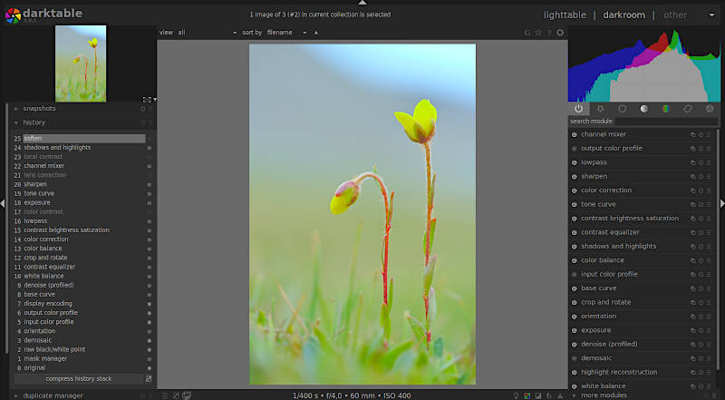Show active modules group (power icon)
Image resolution: width=725 pixels, height=400 pixels.
tap(578, 109)
